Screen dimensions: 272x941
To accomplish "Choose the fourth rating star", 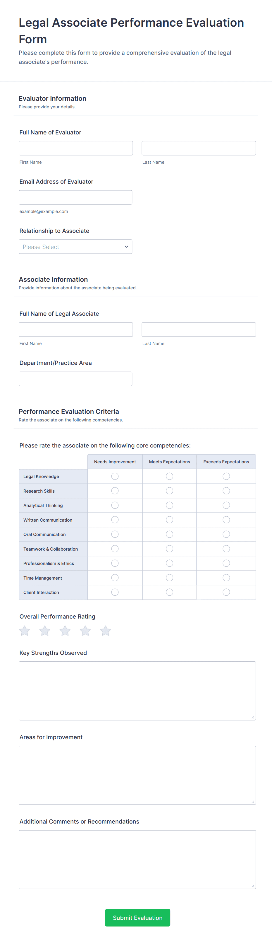I will 85,631.
